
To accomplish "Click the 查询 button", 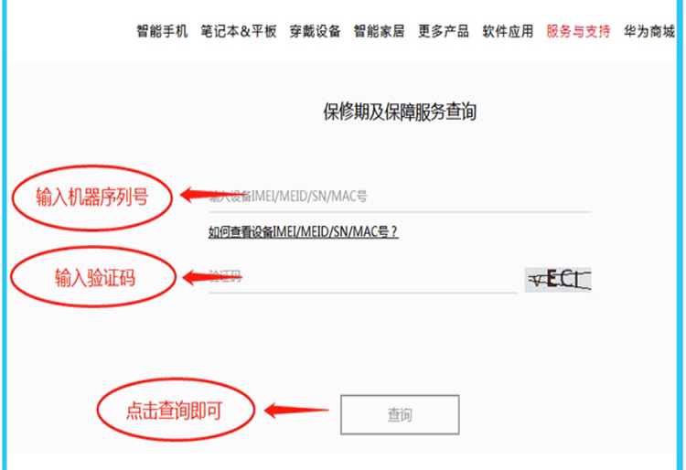I will tap(400, 414).
